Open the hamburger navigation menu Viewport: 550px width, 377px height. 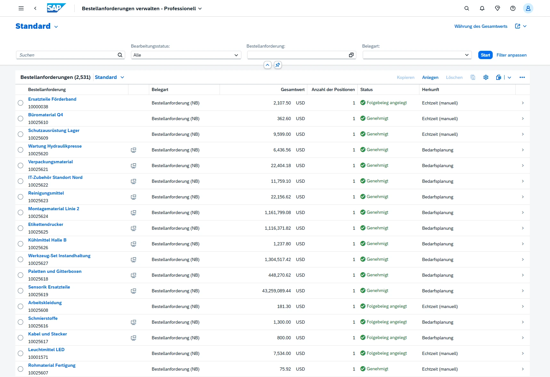point(21,8)
